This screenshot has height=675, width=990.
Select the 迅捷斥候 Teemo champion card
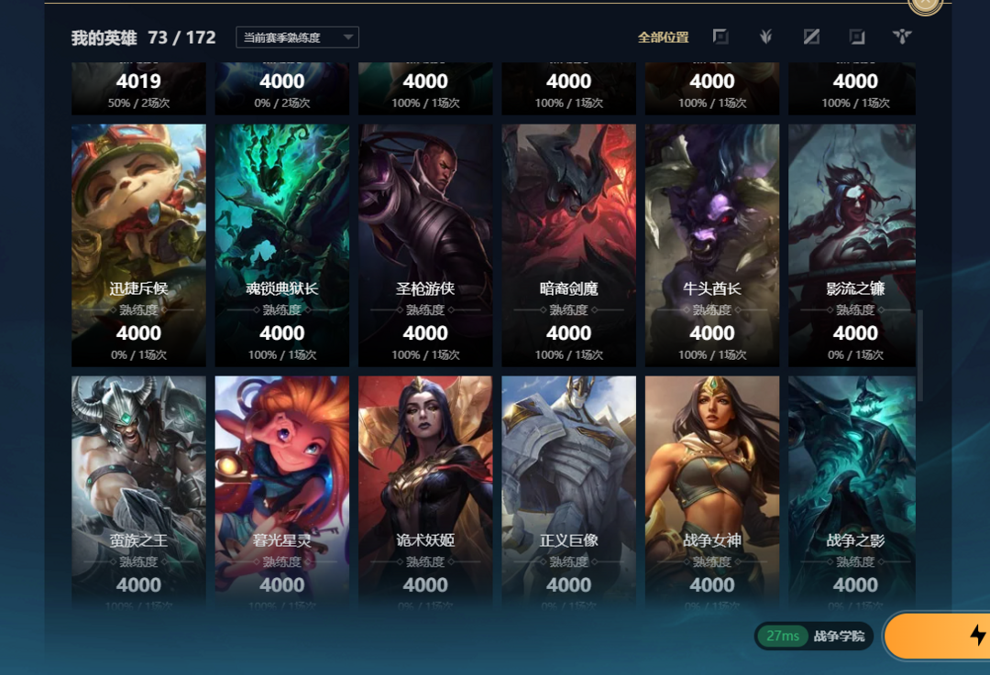[139, 245]
